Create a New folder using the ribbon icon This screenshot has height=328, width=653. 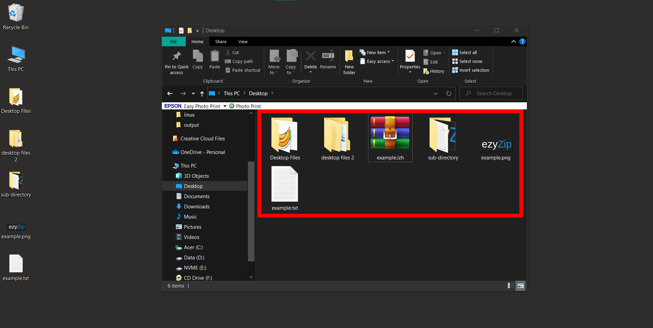coord(349,61)
